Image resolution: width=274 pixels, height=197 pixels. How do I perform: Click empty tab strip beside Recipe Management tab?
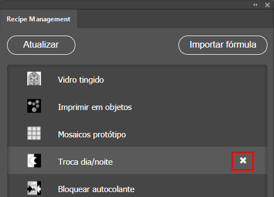175,19
